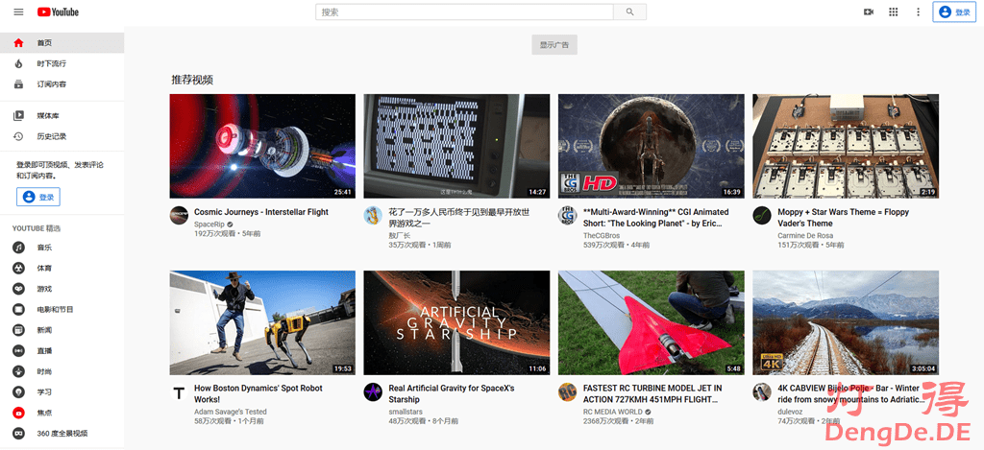Click the search magnifier button
Image resolution: width=984 pixels, height=450 pixels.
(x=629, y=12)
